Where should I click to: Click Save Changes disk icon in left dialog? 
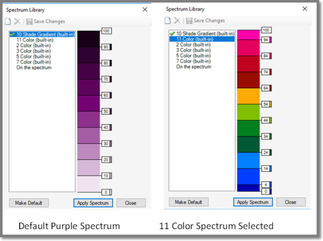pyautogui.click(x=29, y=21)
